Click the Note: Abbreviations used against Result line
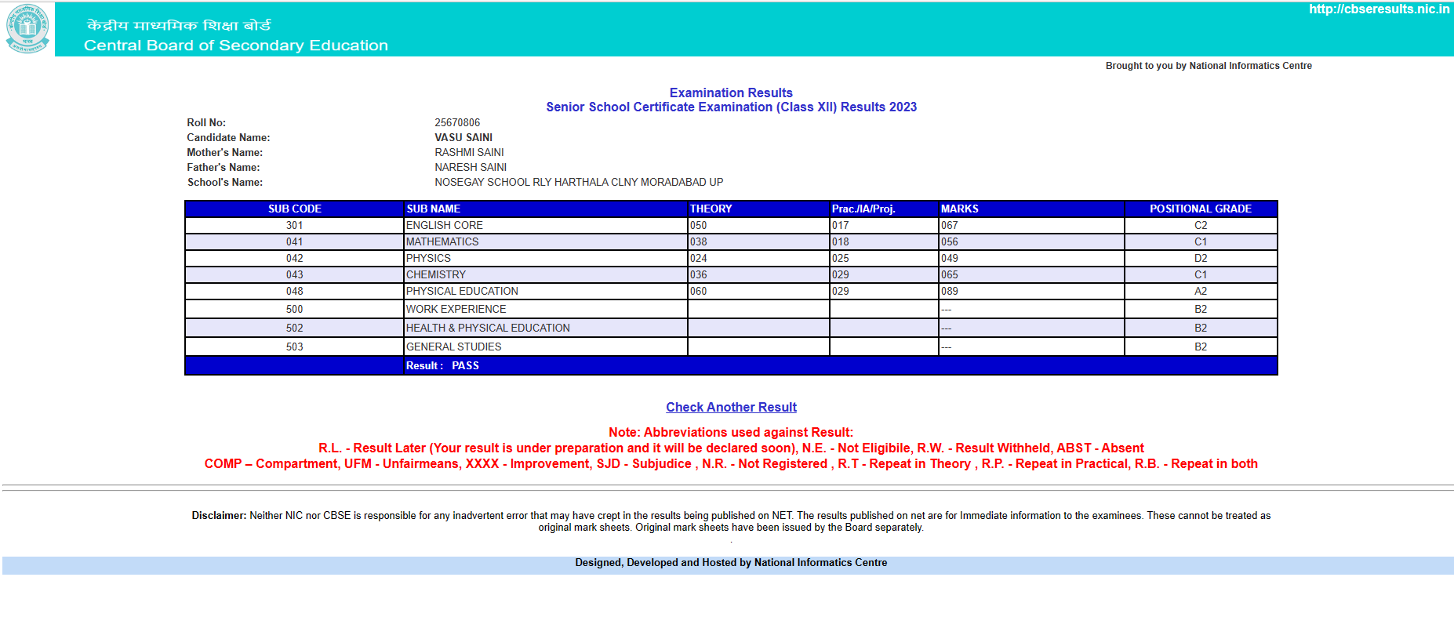The width and height of the screenshot is (1454, 617). click(x=731, y=432)
